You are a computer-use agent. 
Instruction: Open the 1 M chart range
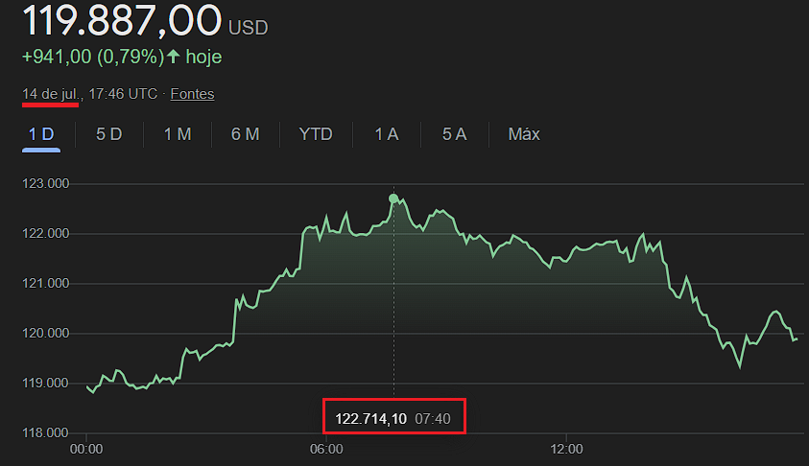178,134
